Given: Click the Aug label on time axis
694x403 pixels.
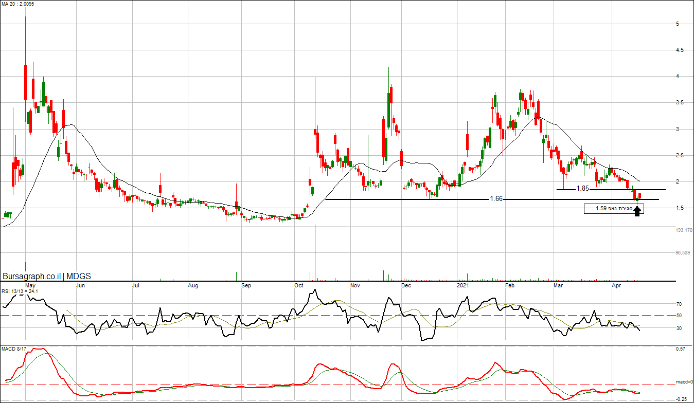Looking at the screenshot, I should click(x=193, y=285).
